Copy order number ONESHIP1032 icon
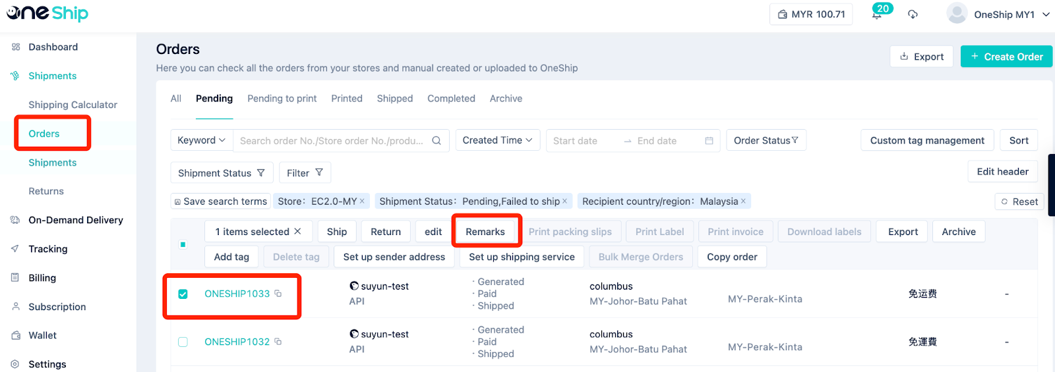 point(278,342)
